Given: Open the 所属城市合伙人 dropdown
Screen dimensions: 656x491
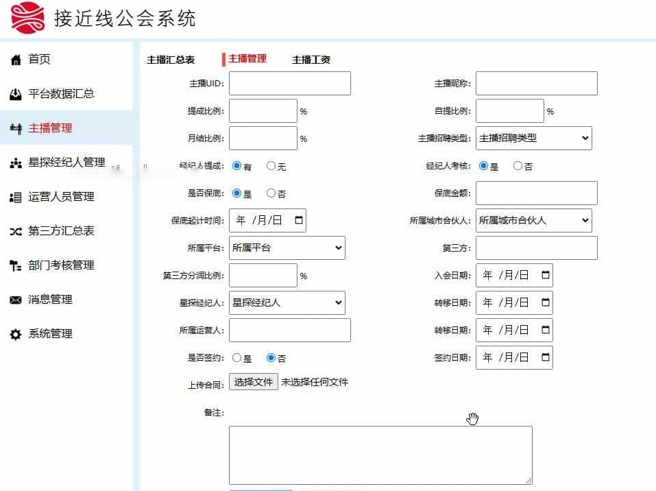Looking at the screenshot, I should coord(534,220).
